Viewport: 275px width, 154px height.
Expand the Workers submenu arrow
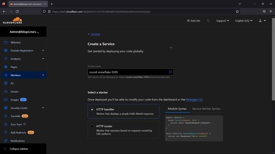pos(43,75)
